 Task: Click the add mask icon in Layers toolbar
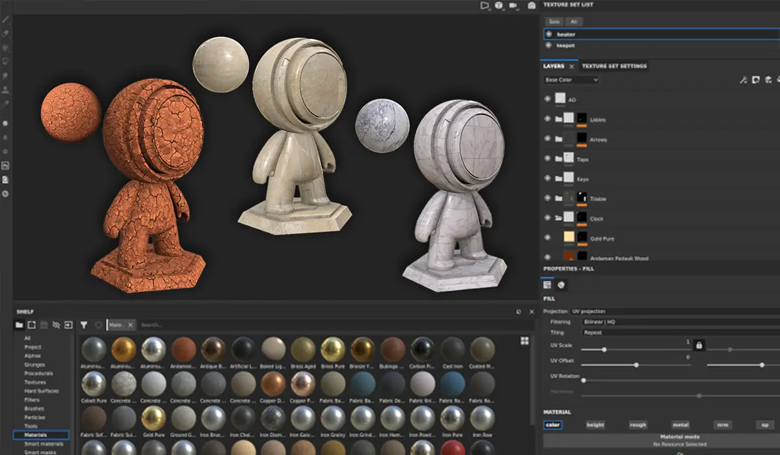(755, 80)
